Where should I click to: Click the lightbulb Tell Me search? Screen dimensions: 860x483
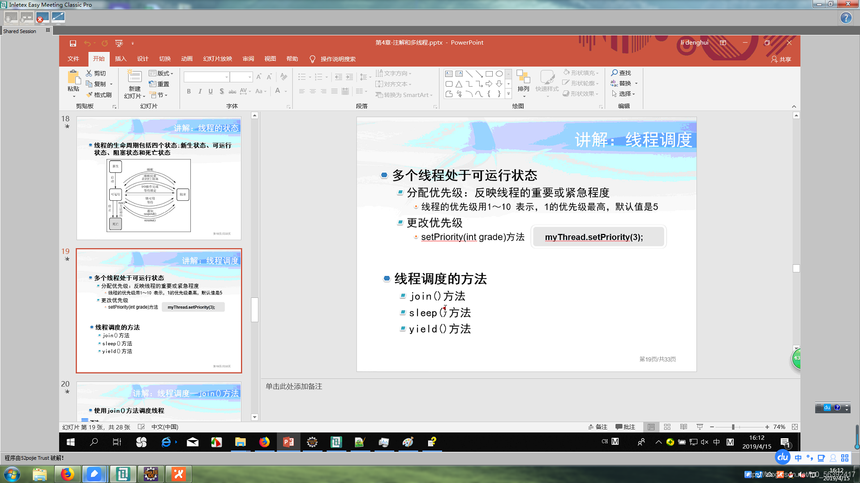coord(313,59)
